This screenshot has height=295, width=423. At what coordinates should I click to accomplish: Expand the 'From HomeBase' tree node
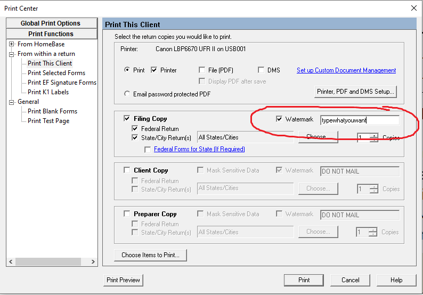pyautogui.click(x=11, y=44)
